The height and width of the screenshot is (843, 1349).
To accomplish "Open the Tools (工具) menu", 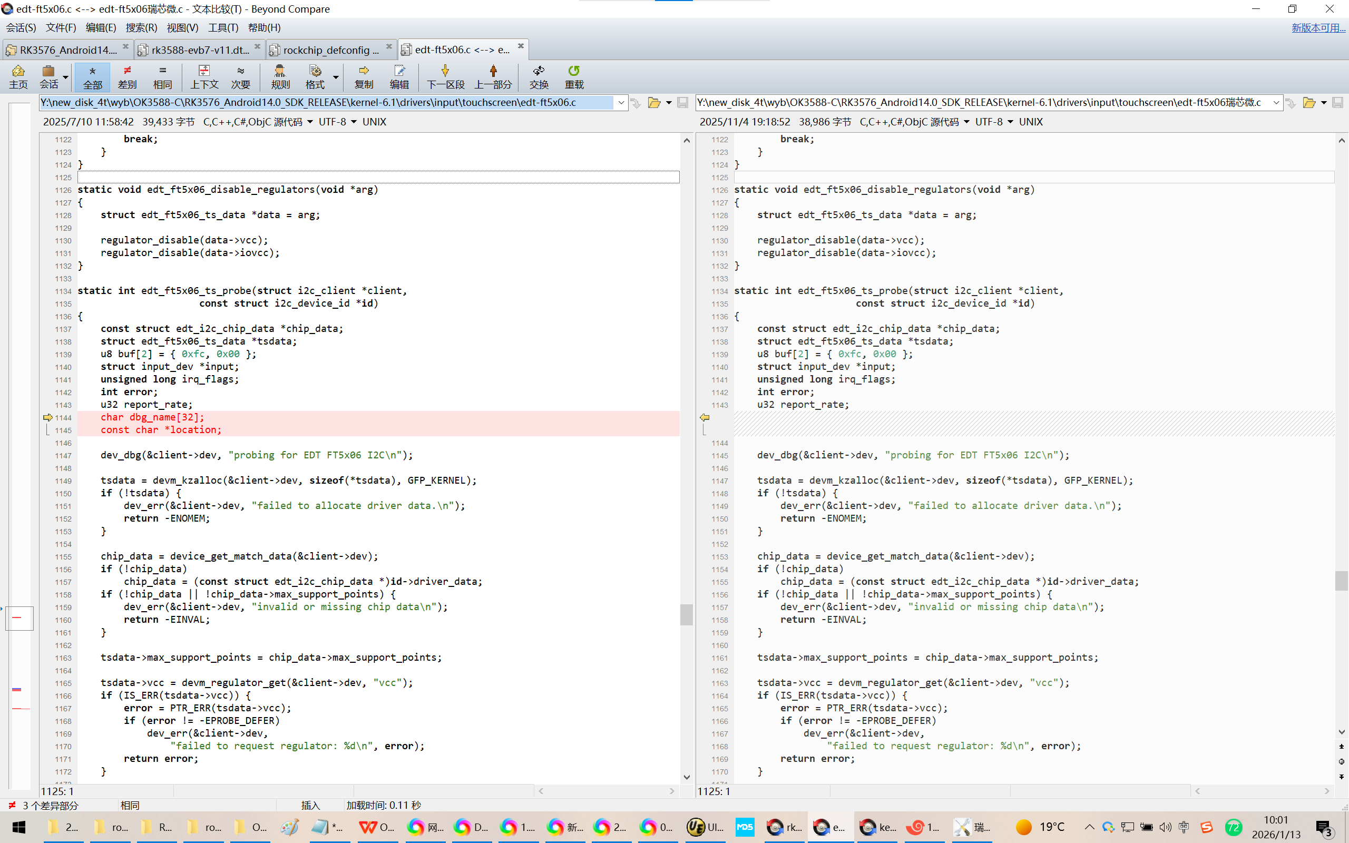I will point(222,27).
